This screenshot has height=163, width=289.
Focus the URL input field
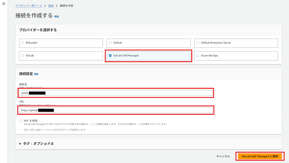(116, 110)
